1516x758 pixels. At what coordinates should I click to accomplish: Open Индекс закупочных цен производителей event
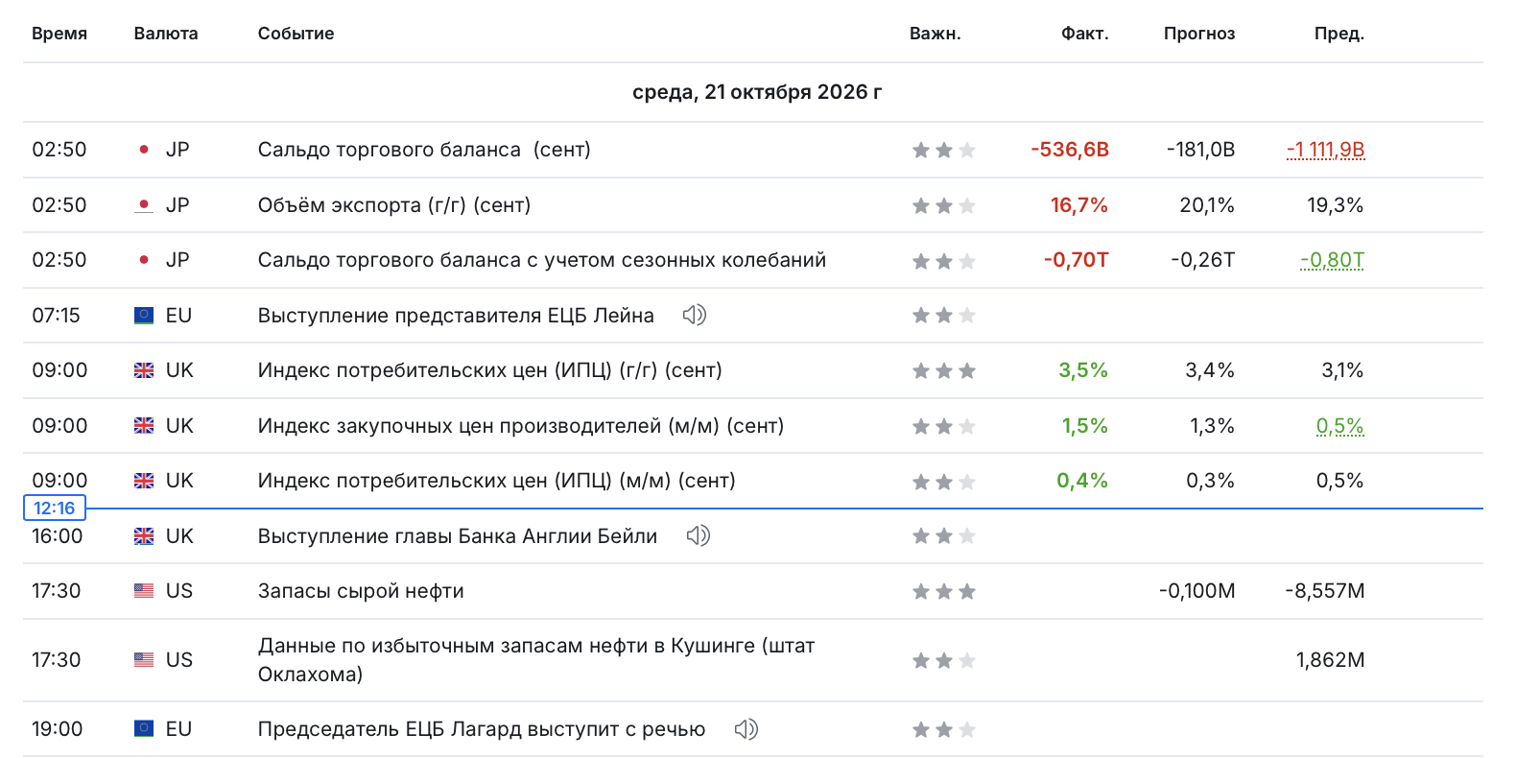pyautogui.click(x=521, y=426)
